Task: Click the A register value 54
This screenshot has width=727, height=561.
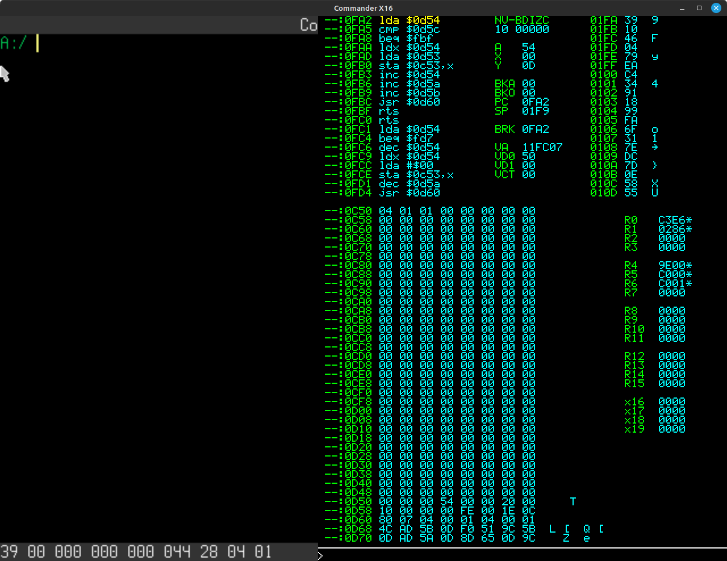Action: [x=529, y=48]
